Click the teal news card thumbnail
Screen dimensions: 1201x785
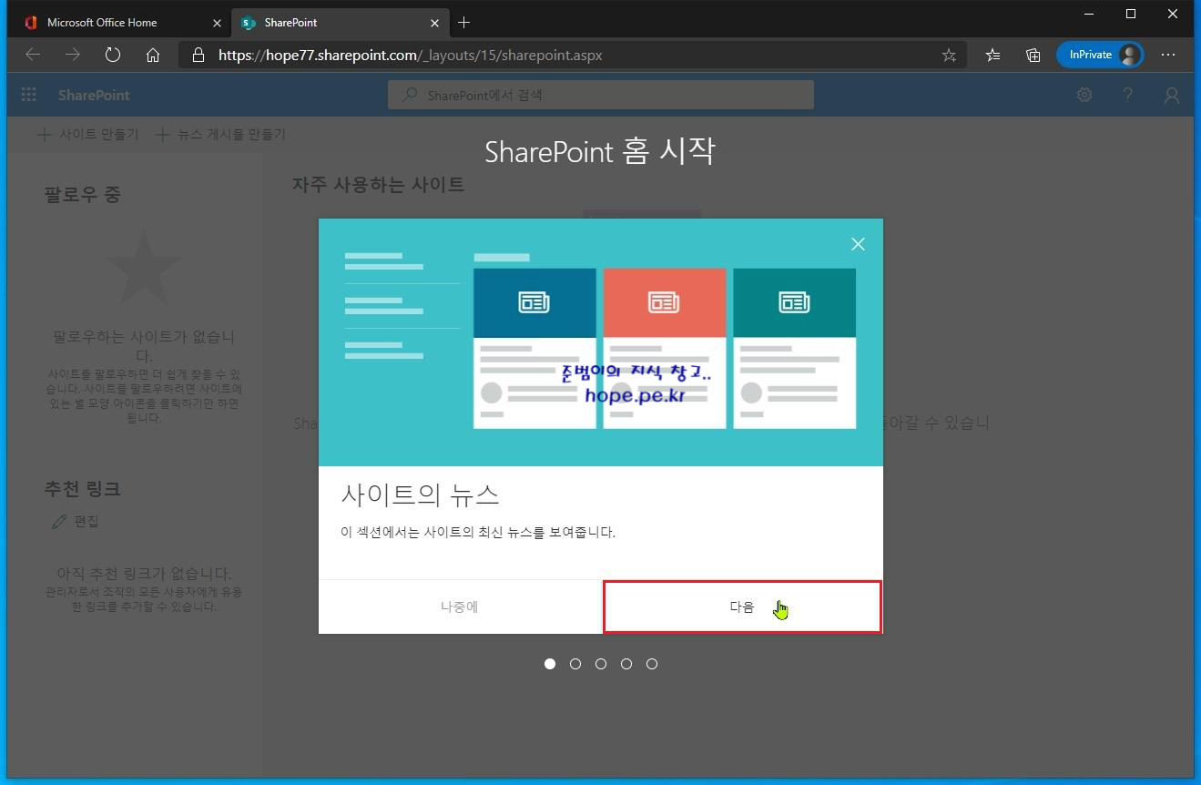pos(795,302)
